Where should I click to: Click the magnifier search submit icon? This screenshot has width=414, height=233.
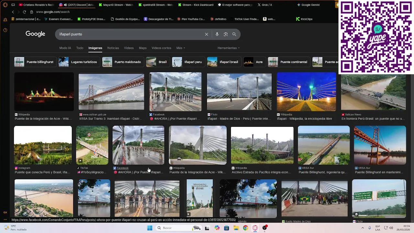tap(234, 34)
